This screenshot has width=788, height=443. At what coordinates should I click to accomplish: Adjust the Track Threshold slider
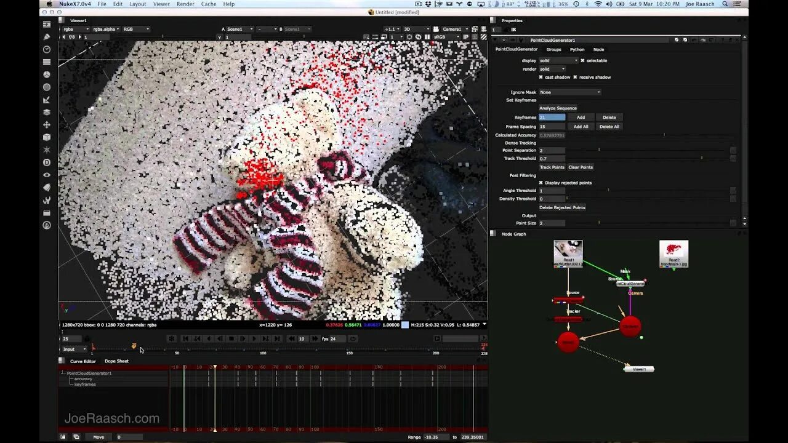(648, 159)
